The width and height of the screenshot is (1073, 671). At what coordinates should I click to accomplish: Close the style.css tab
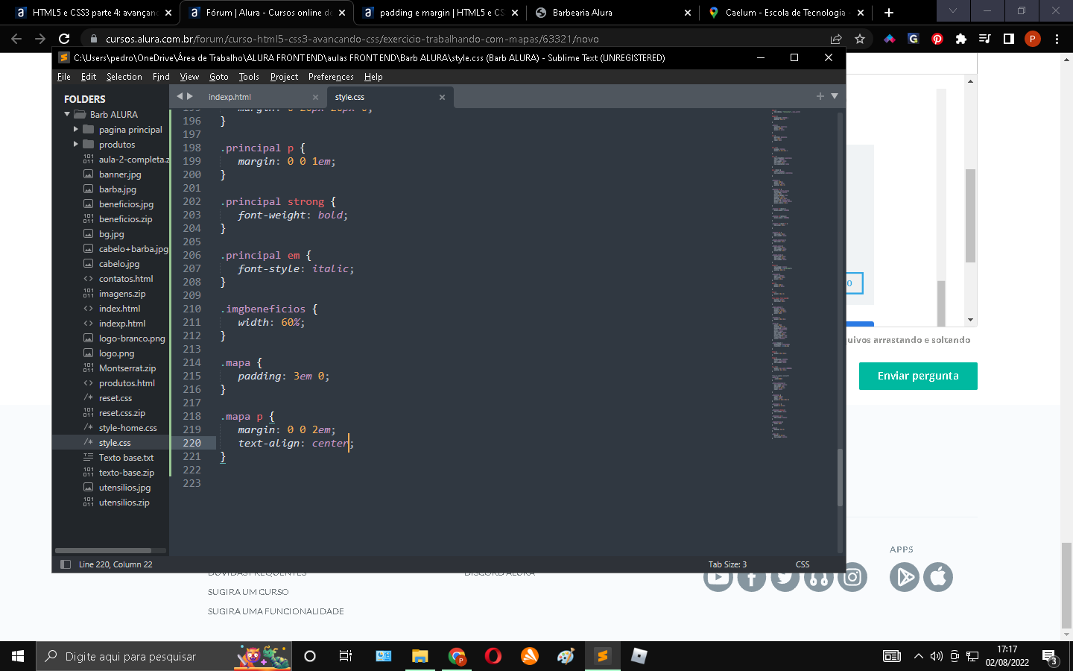(x=442, y=97)
